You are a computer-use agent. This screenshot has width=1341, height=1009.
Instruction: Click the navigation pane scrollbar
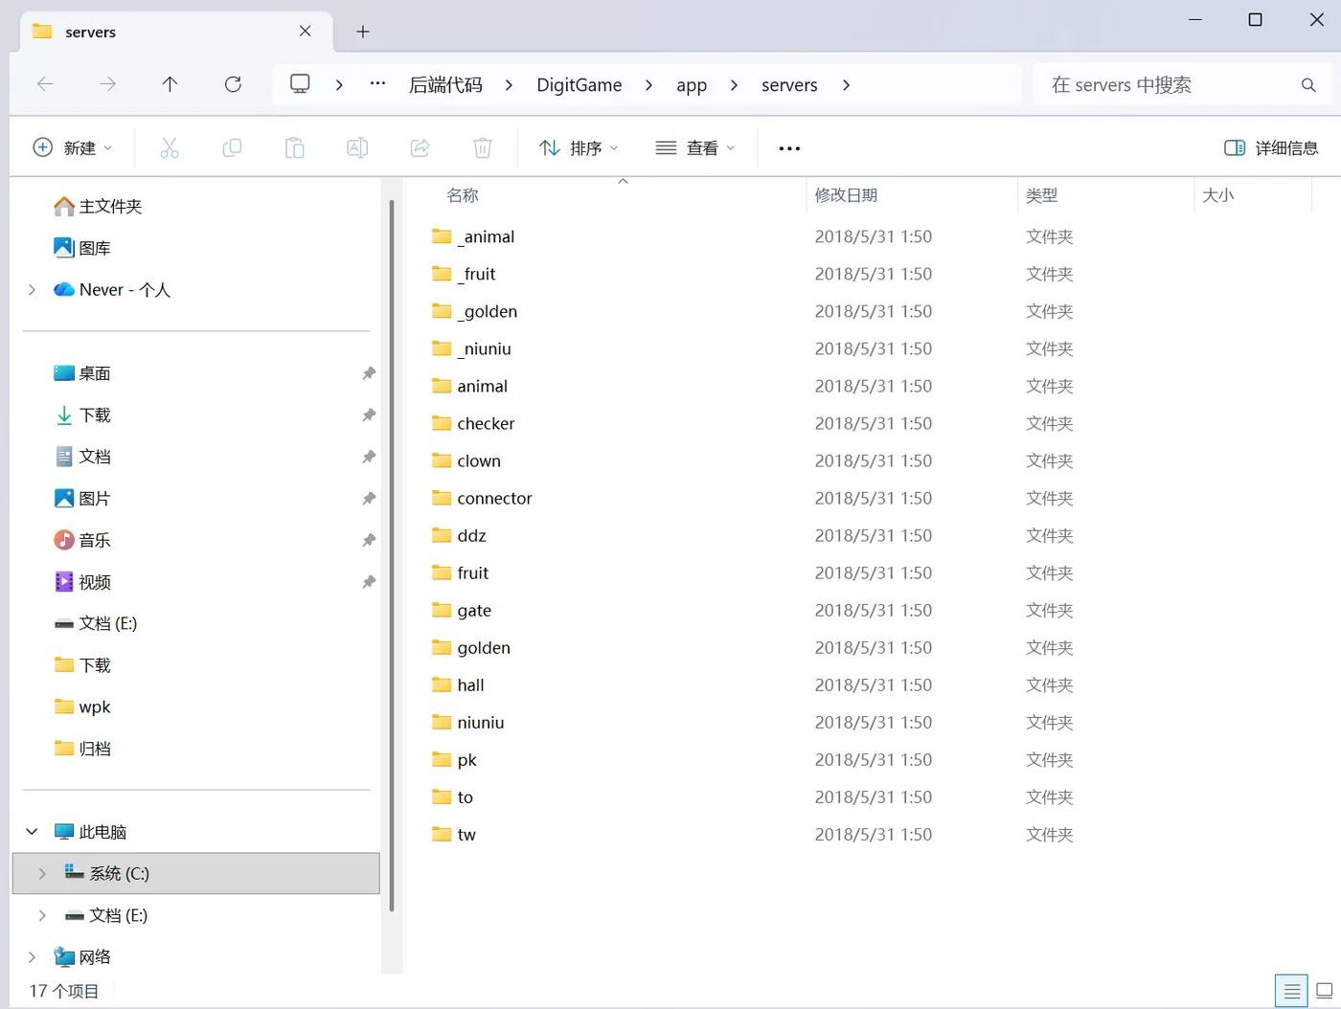pos(391,555)
